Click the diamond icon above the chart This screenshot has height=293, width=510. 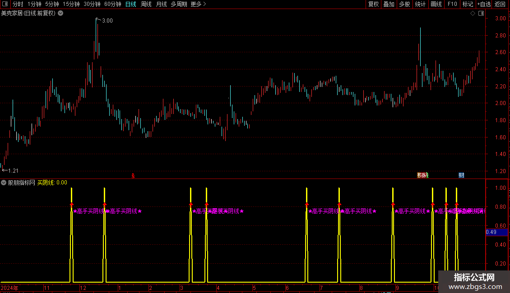point(473,14)
